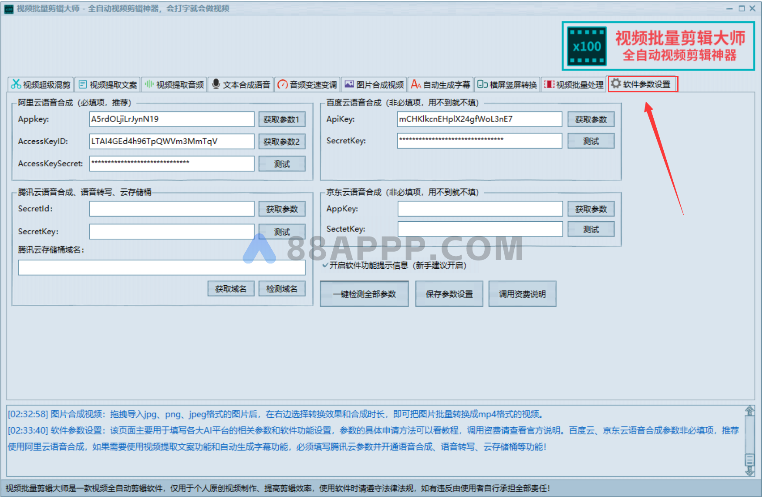This screenshot has width=763, height=497.
Task: Click the [02:32:58] 图片合成视频 log line
Action: coord(276,414)
